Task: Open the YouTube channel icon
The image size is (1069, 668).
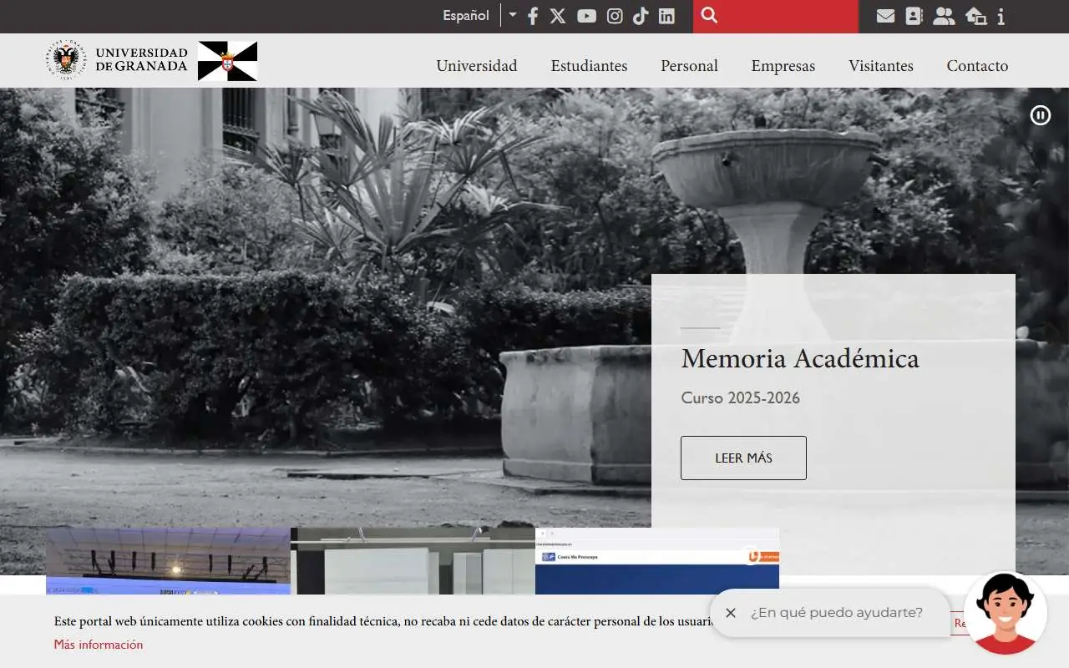Action: tap(586, 16)
